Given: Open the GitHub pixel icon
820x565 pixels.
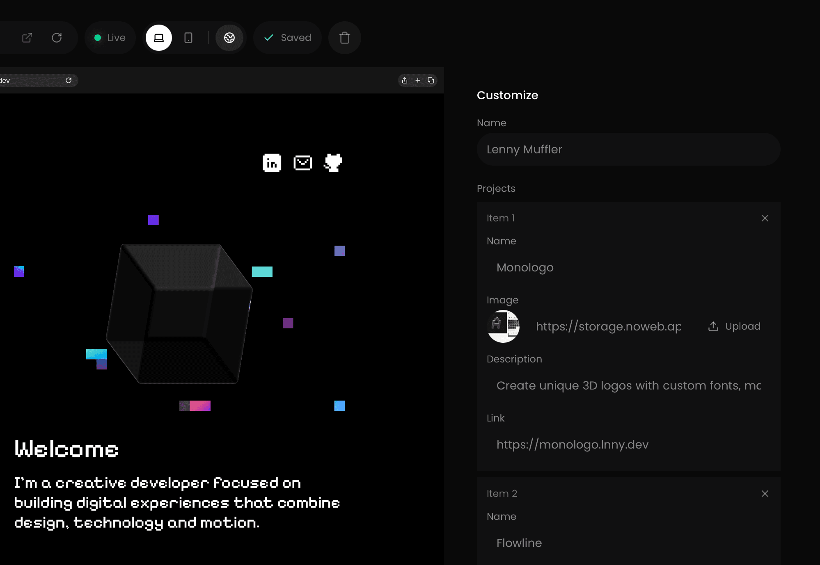Looking at the screenshot, I should tap(333, 163).
